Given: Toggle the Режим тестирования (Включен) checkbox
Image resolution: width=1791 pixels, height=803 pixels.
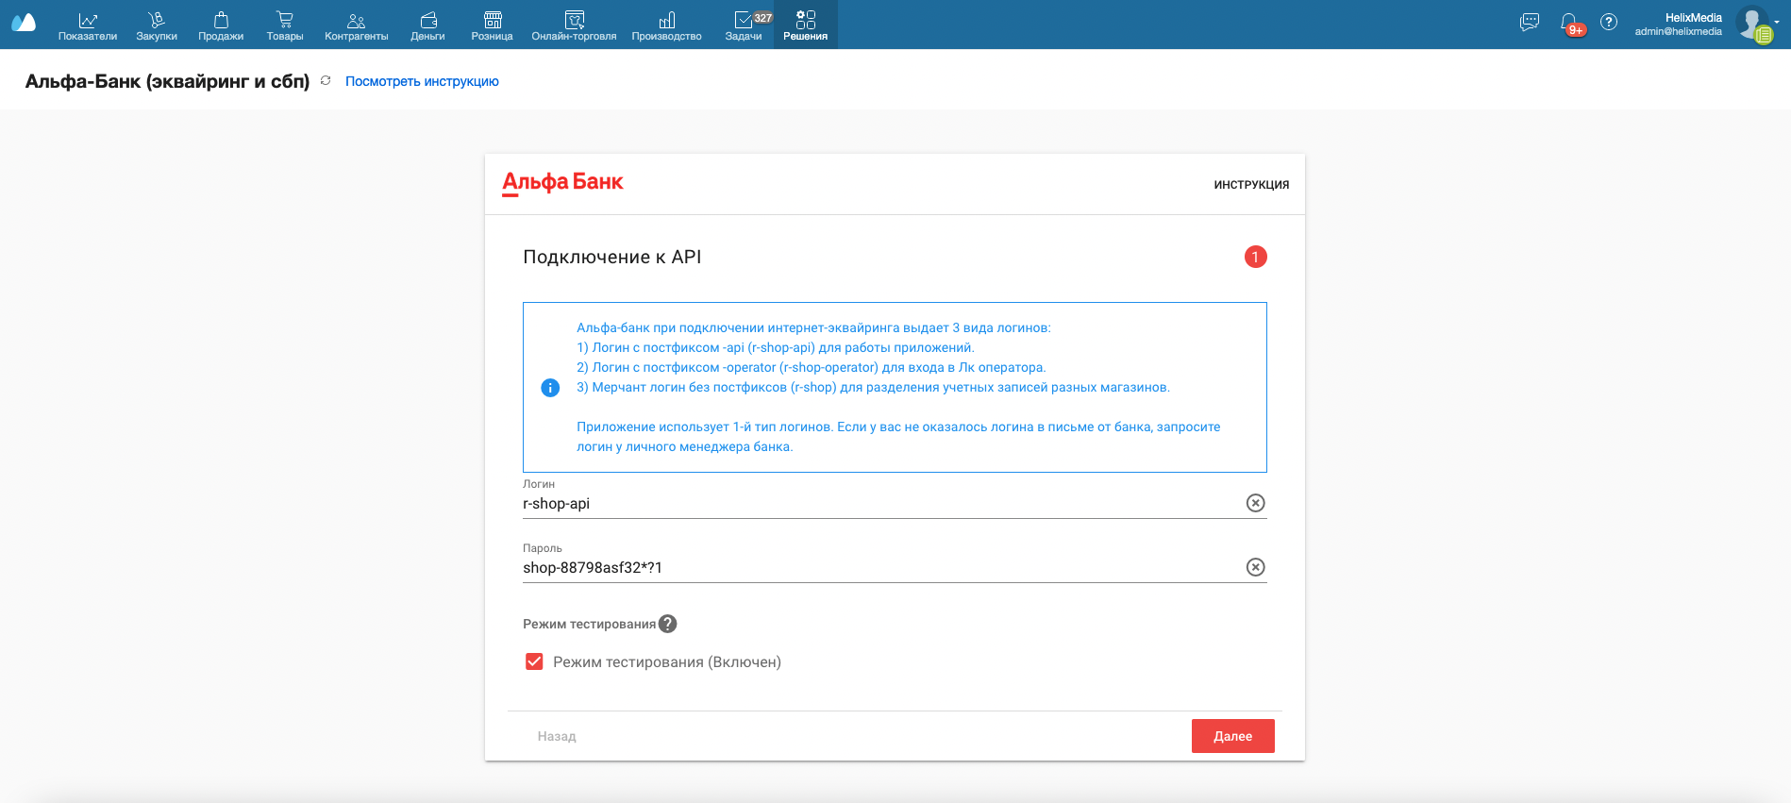Looking at the screenshot, I should (x=534, y=661).
